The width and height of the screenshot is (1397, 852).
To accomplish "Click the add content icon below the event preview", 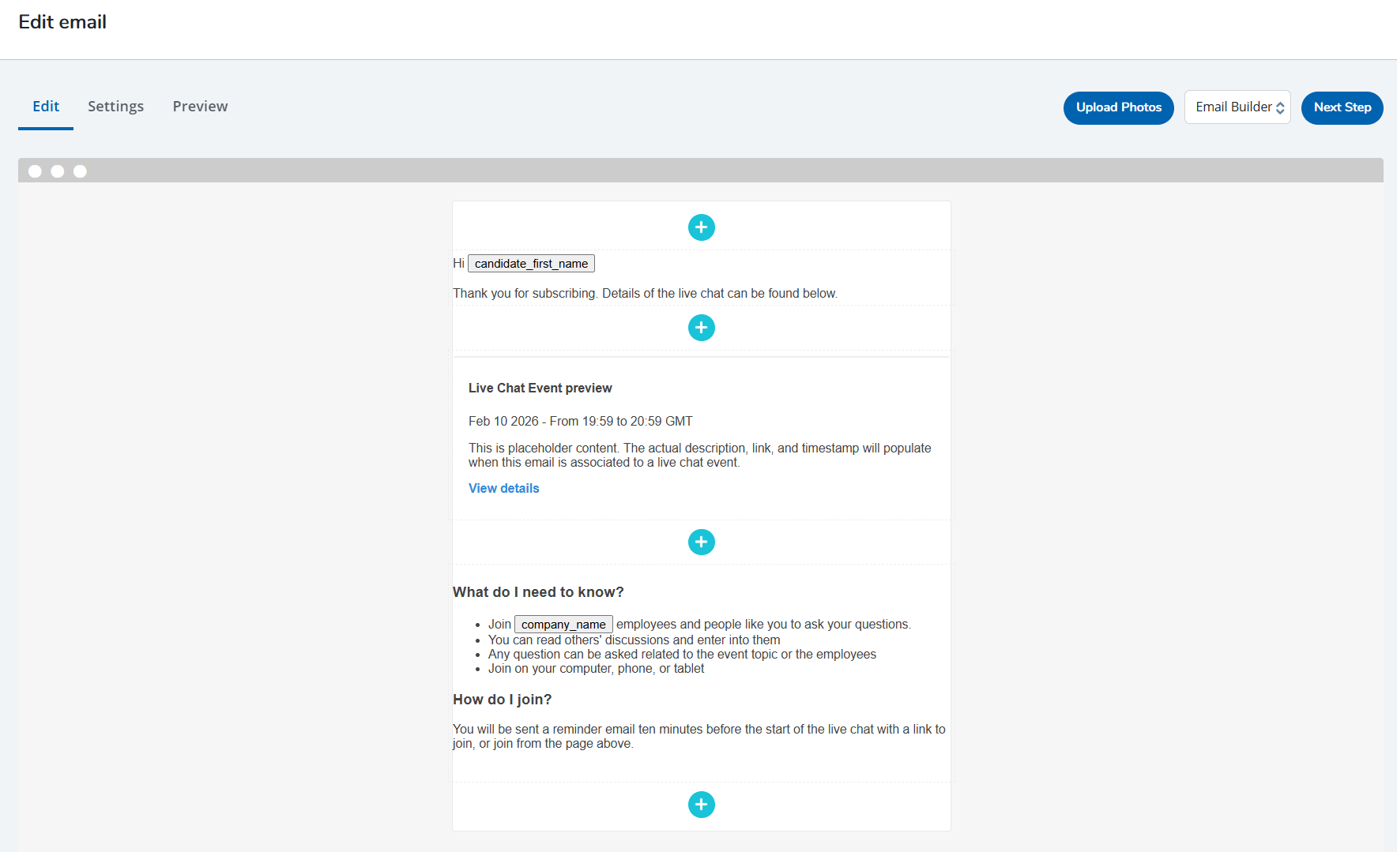I will tap(701, 542).
